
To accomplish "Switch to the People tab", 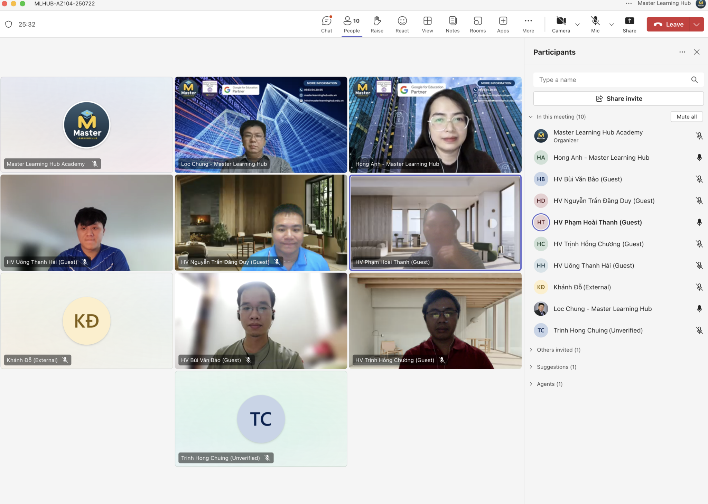I will point(351,24).
